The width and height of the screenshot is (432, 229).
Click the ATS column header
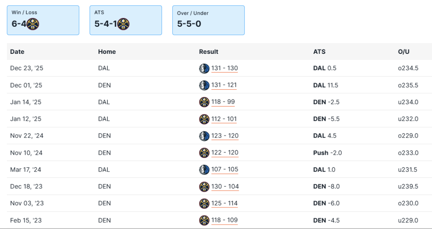click(319, 52)
